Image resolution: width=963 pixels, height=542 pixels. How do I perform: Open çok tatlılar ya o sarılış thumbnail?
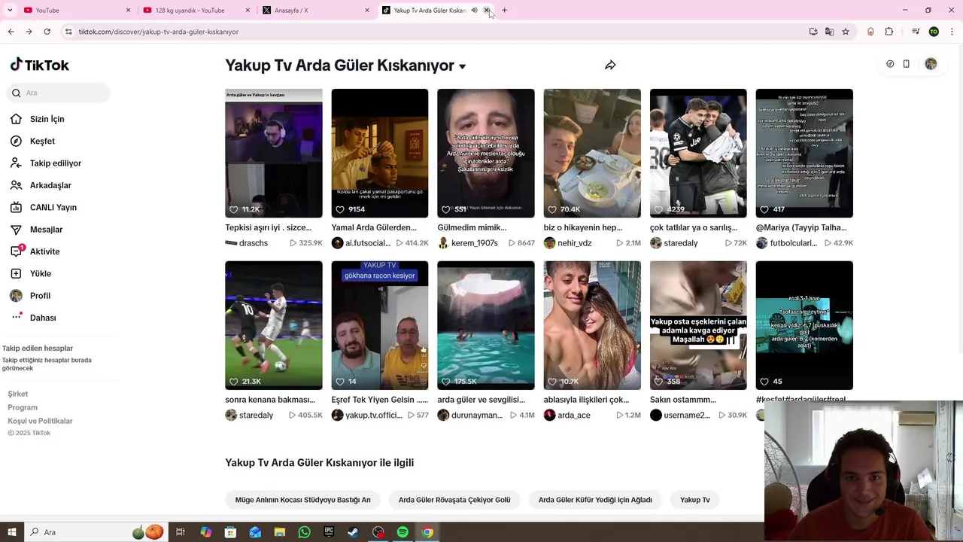coord(698,154)
